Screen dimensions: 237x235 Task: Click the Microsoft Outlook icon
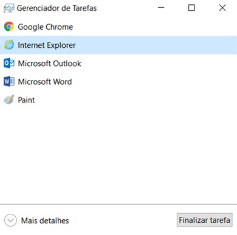click(9, 63)
